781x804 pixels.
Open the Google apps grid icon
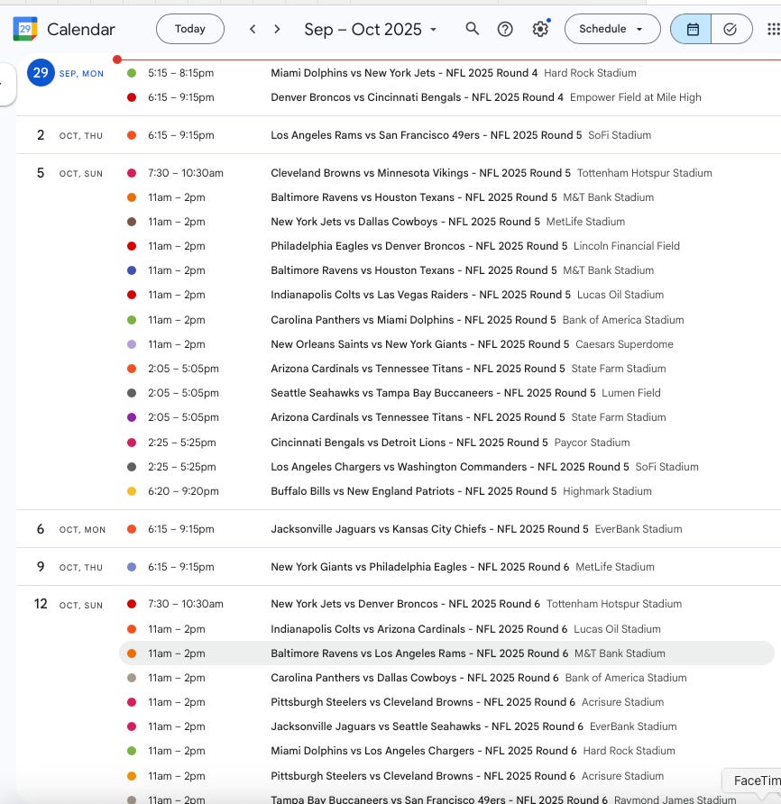pyautogui.click(x=773, y=29)
